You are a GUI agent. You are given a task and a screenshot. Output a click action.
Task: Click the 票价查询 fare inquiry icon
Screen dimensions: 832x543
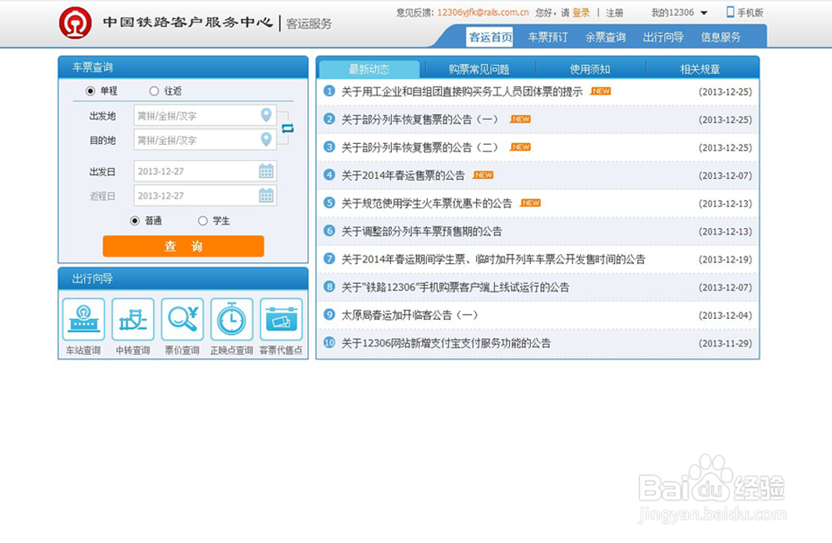click(182, 319)
